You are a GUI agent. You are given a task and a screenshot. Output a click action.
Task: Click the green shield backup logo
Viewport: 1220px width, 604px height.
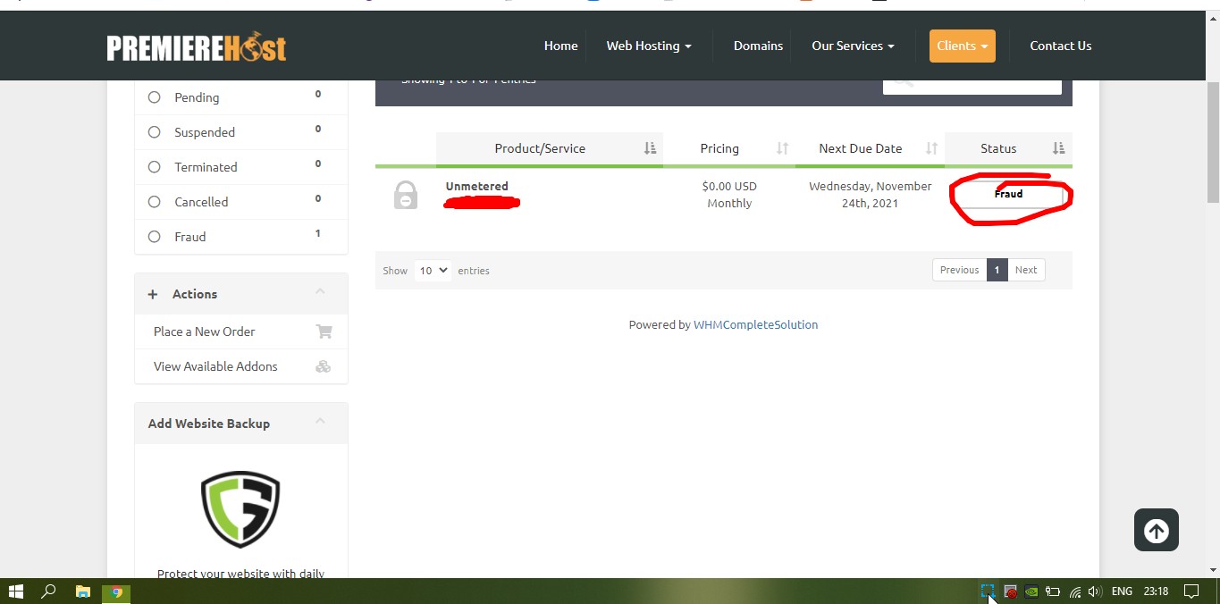240,509
